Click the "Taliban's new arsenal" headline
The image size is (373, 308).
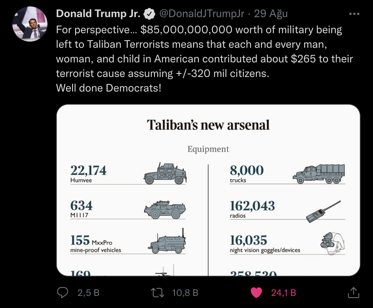click(x=208, y=125)
